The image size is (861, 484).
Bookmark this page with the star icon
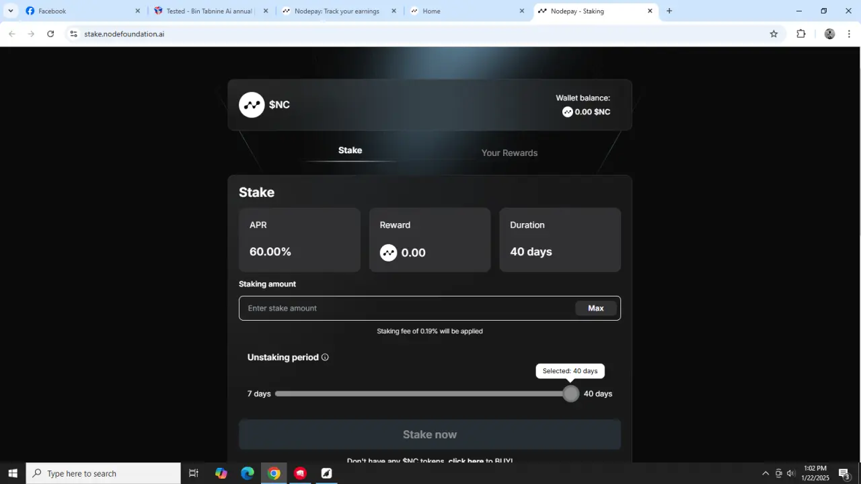coord(774,34)
